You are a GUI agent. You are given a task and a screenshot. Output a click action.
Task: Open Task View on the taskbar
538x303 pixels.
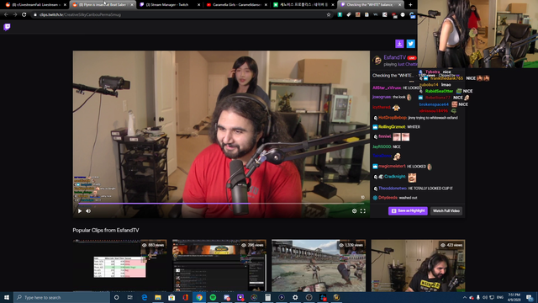coord(130,297)
